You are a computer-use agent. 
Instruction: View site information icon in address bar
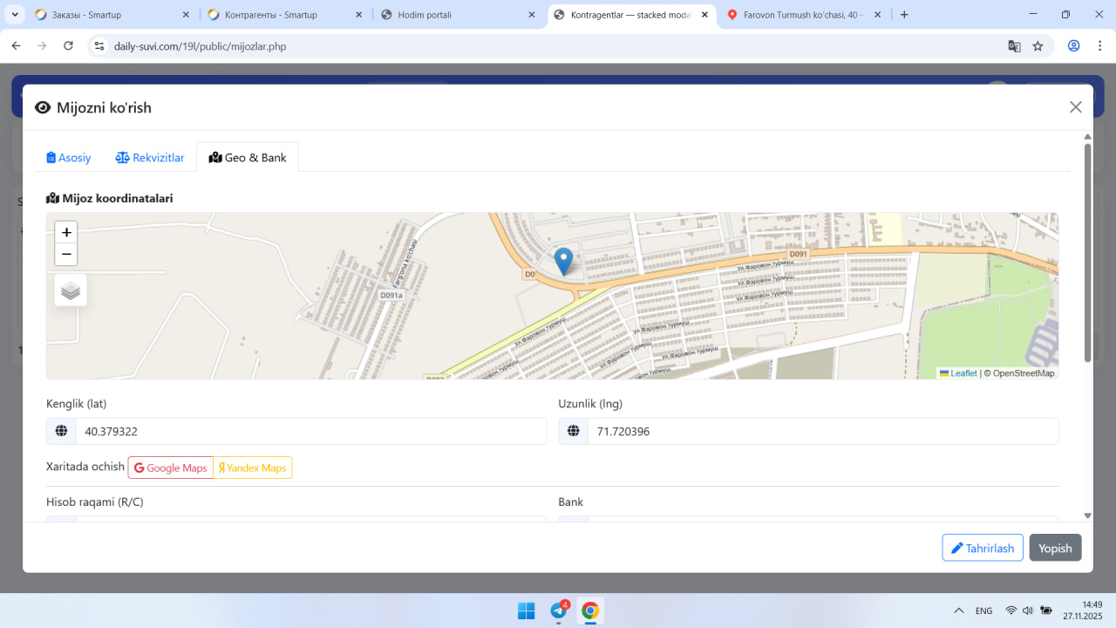[99, 46]
